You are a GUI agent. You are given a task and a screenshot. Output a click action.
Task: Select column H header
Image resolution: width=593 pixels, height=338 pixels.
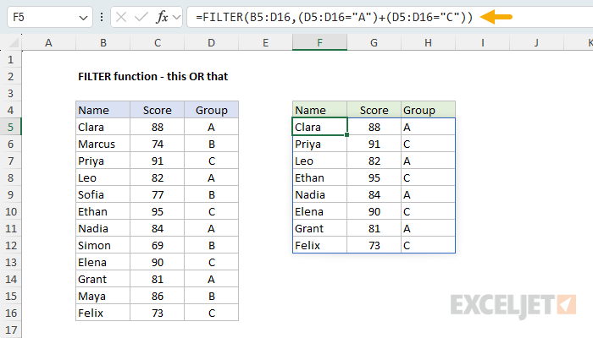tap(428, 42)
